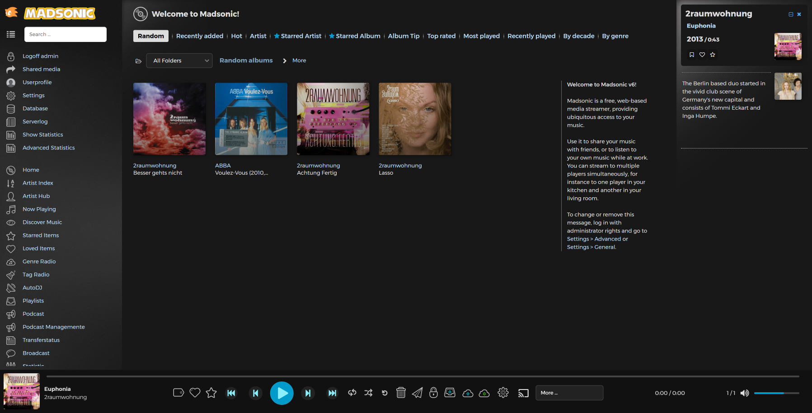Open Genre Radio from the sidebar
The width and height of the screenshot is (812, 413).
pos(39,261)
